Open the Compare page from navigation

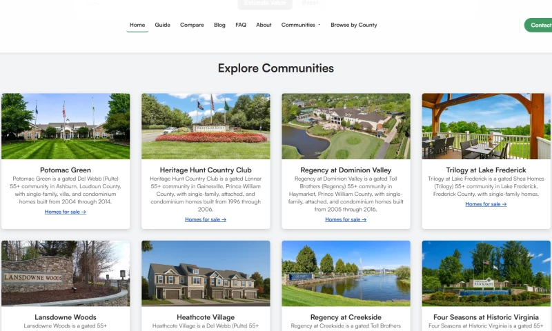(192, 25)
